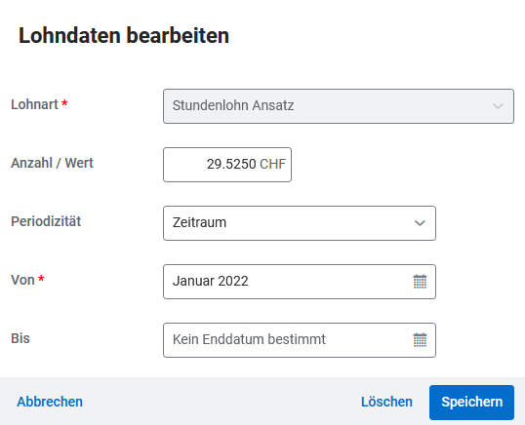Screen dimensions: 525x425
Task: Cancel editing via the Abbrechen link
Action: (50, 402)
